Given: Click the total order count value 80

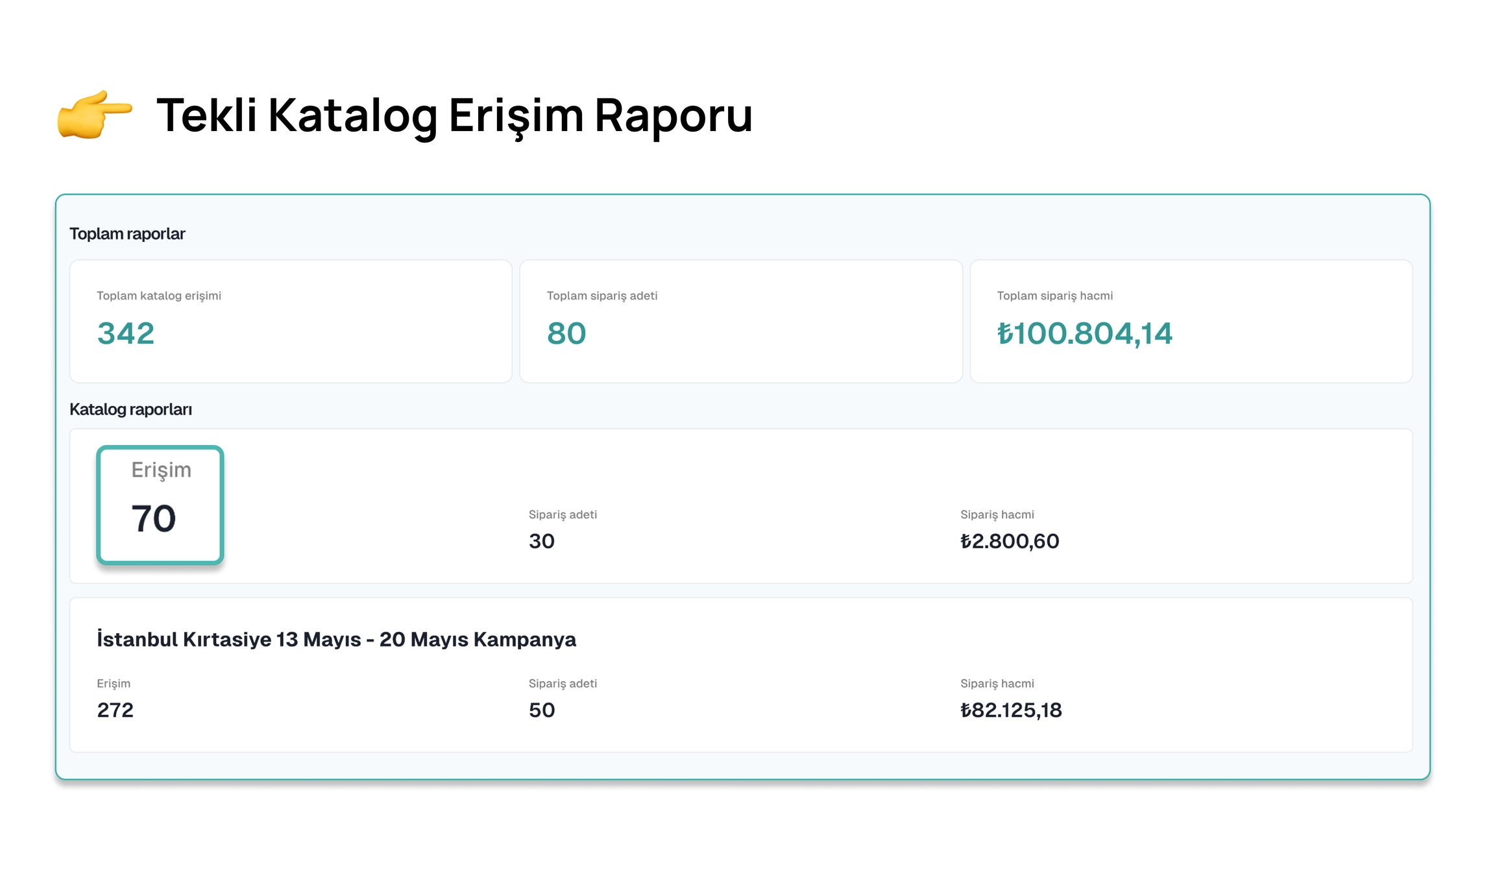Looking at the screenshot, I should pos(566,333).
